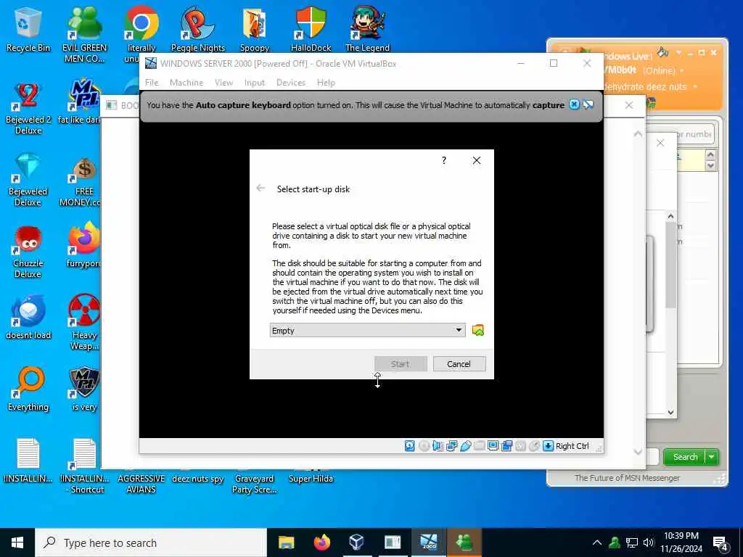
Task: Click the Right Ctrl host key label
Action: tap(572, 446)
